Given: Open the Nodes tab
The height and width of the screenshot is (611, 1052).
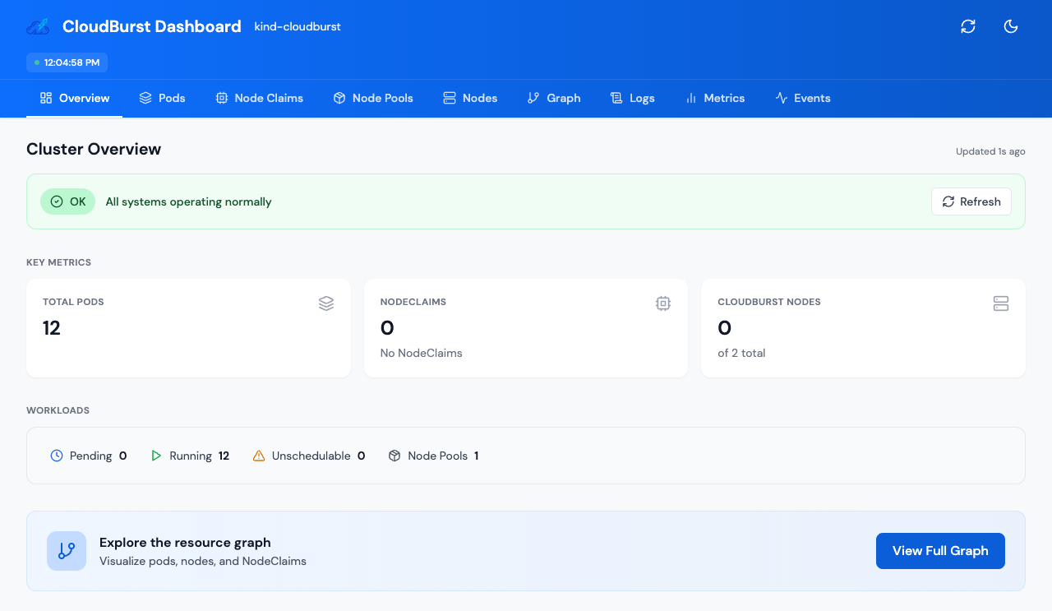Looking at the screenshot, I should point(470,98).
